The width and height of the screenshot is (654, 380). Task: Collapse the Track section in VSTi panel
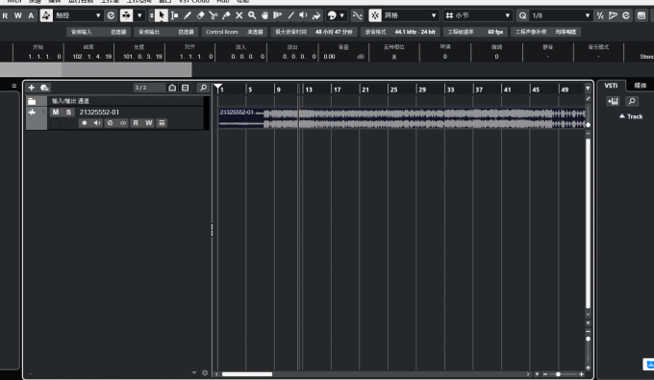tap(622, 116)
